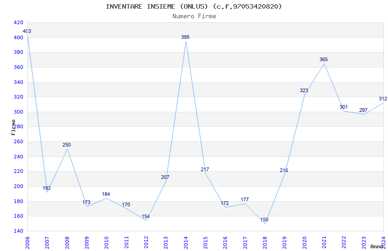Select data label 323 for 2020
The height and width of the screenshot is (251, 388).
pos(304,90)
